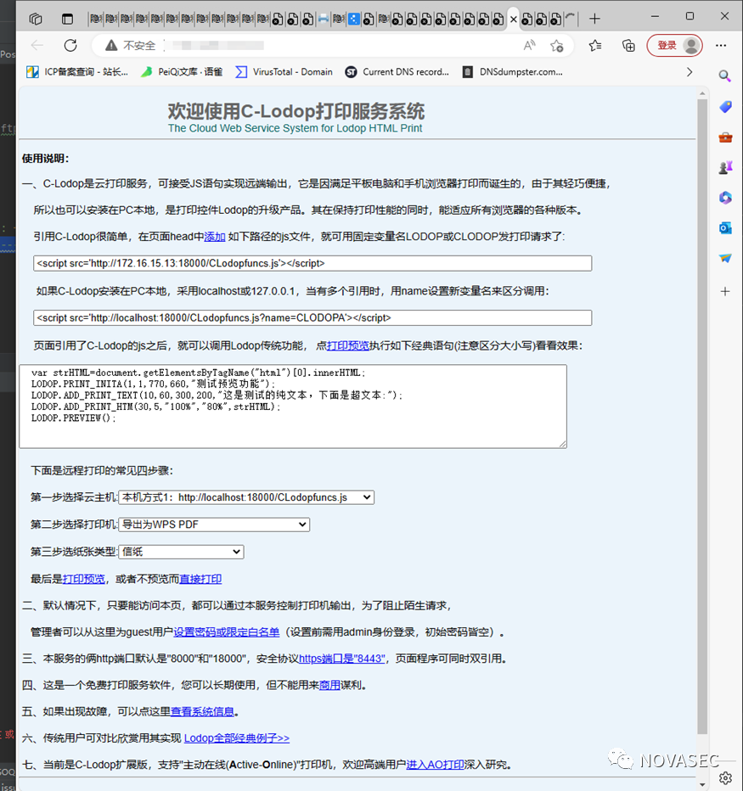The image size is (743, 791).
Task: Reload the current page
Action: click(x=70, y=45)
